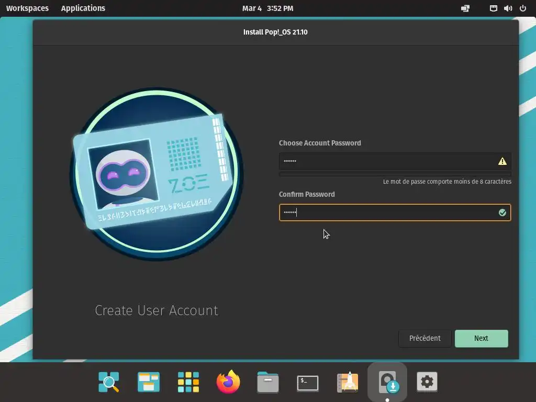The width and height of the screenshot is (536, 402).
Task: Open the power menu icon in top bar
Action: [523, 8]
